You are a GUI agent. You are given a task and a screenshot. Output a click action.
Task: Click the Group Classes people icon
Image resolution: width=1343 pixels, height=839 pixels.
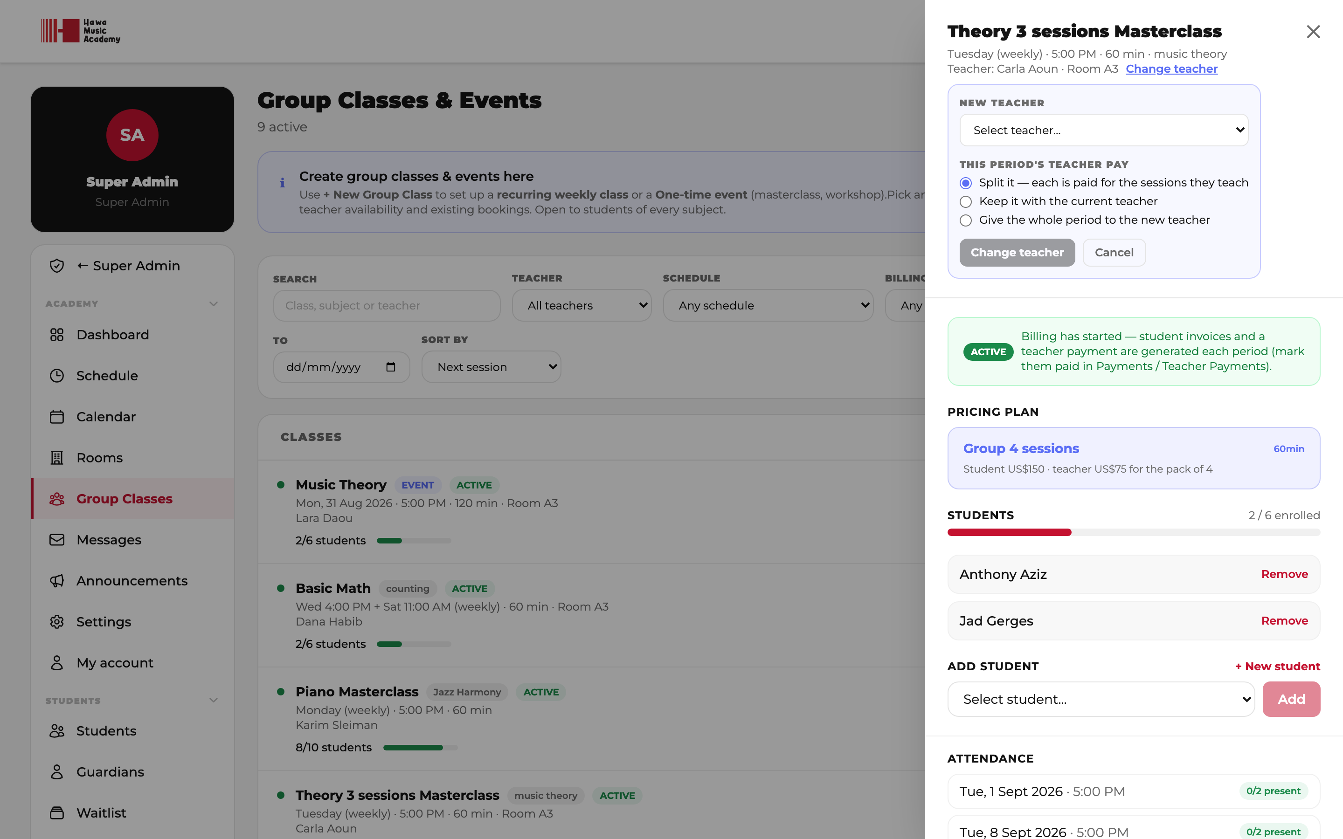(56, 499)
